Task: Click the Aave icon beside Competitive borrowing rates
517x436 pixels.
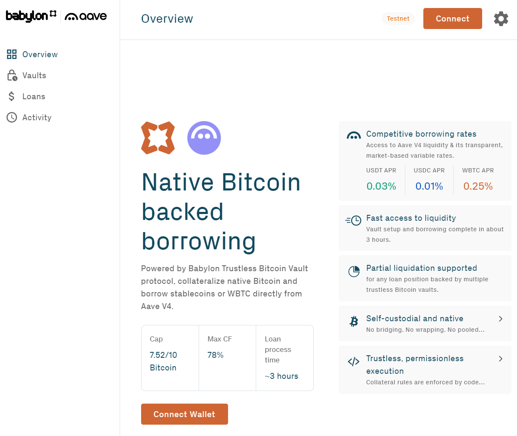Action: click(x=354, y=135)
